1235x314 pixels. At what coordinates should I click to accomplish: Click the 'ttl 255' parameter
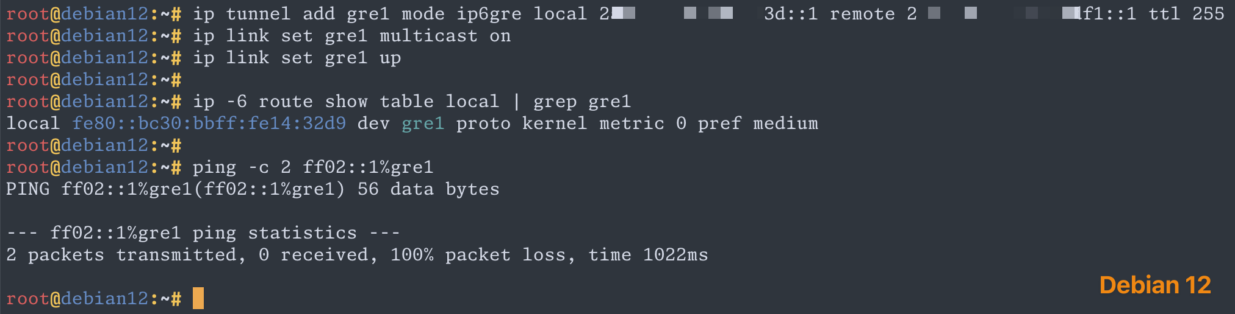coord(1186,14)
